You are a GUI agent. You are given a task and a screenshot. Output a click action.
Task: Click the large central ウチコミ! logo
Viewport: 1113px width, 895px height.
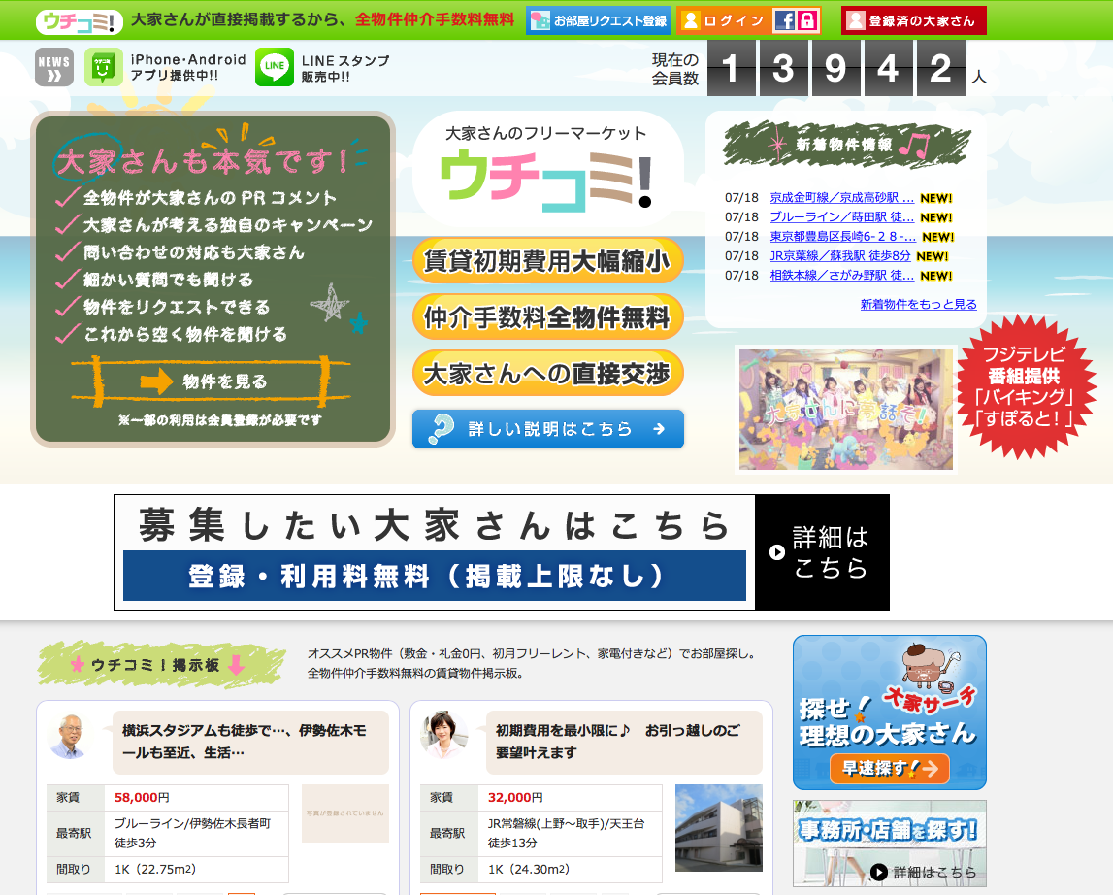pyautogui.click(x=546, y=182)
